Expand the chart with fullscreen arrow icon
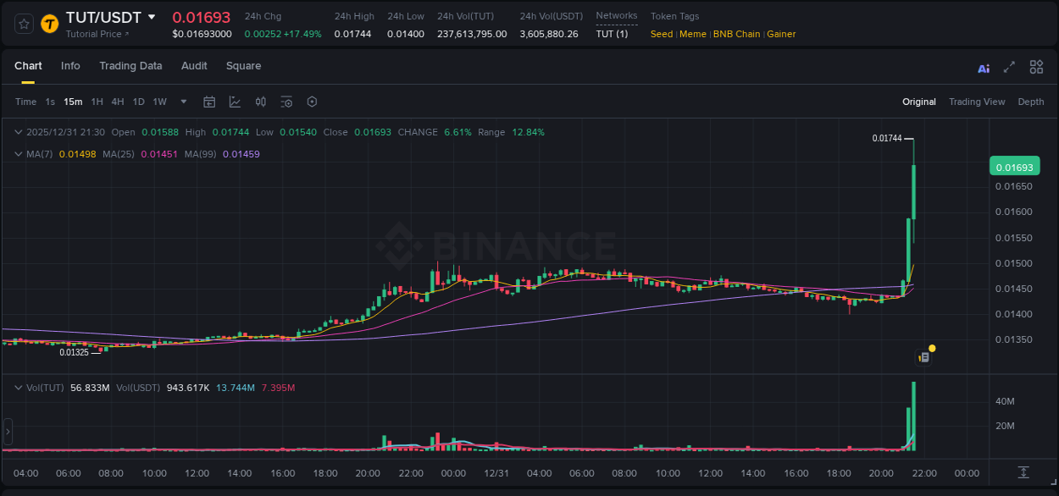Viewport: 1059px width, 496px height. click(x=1010, y=67)
